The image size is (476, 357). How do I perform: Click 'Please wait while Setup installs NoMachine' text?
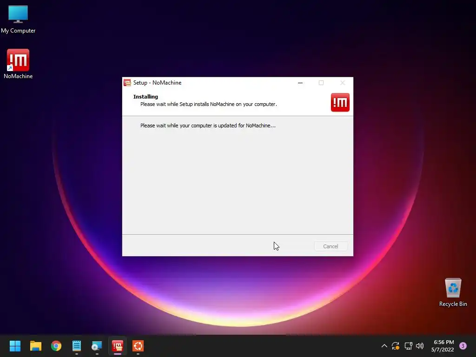click(x=209, y=104)
